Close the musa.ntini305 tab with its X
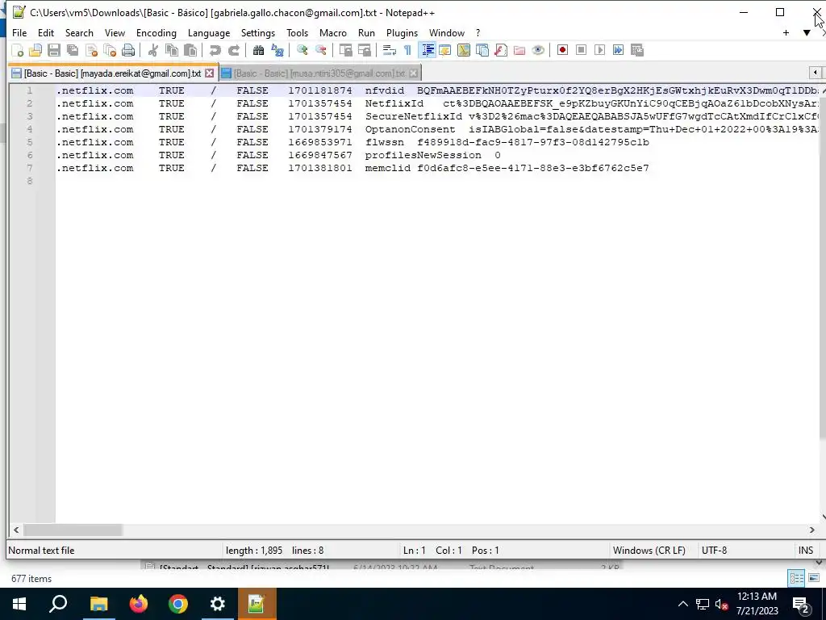The height and width of the screenshot is (620, 826). pos(414,73)
